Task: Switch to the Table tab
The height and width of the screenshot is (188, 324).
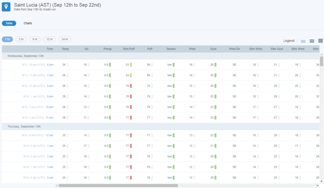Action: pyautogui.click(x=9, y=23)
